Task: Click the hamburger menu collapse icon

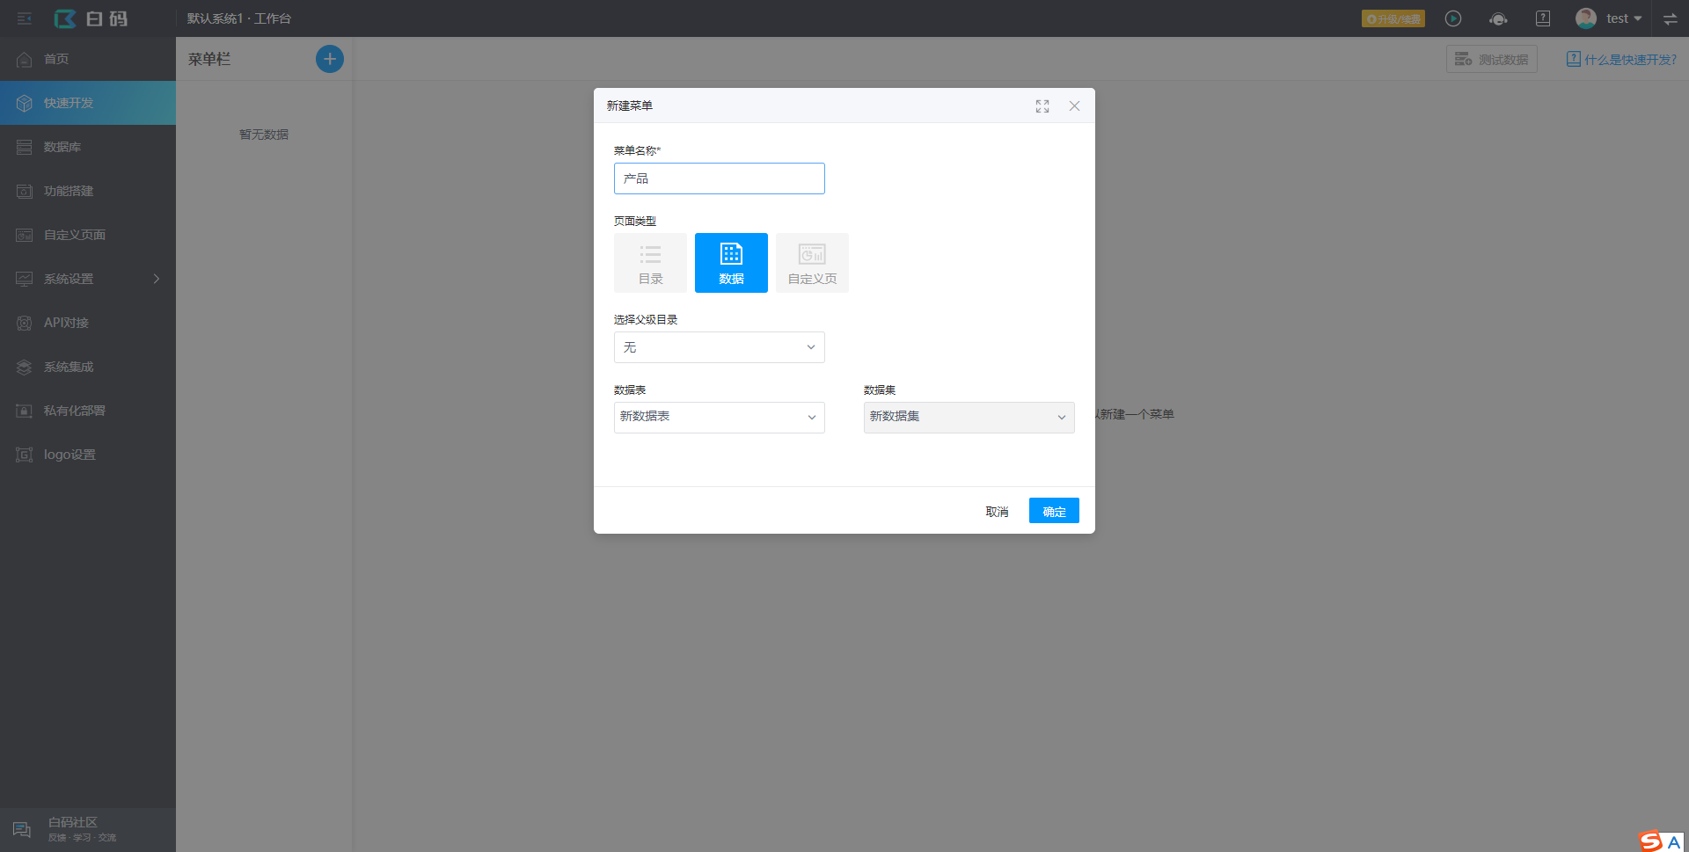Action: (x=25, y=18)
